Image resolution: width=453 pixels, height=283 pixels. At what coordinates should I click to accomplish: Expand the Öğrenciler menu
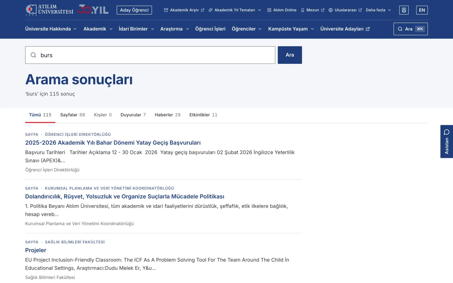(x=247, y=29)
